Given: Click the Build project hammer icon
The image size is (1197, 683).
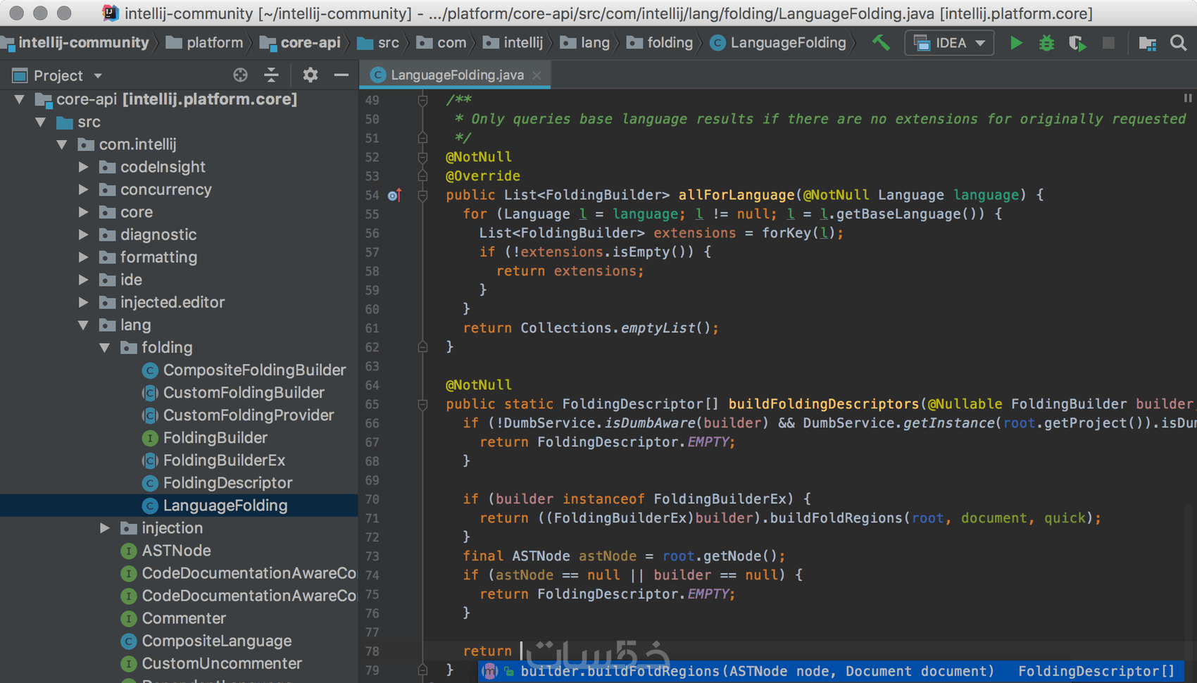Looking at the screenshot, I should click(x=881, y=43).
